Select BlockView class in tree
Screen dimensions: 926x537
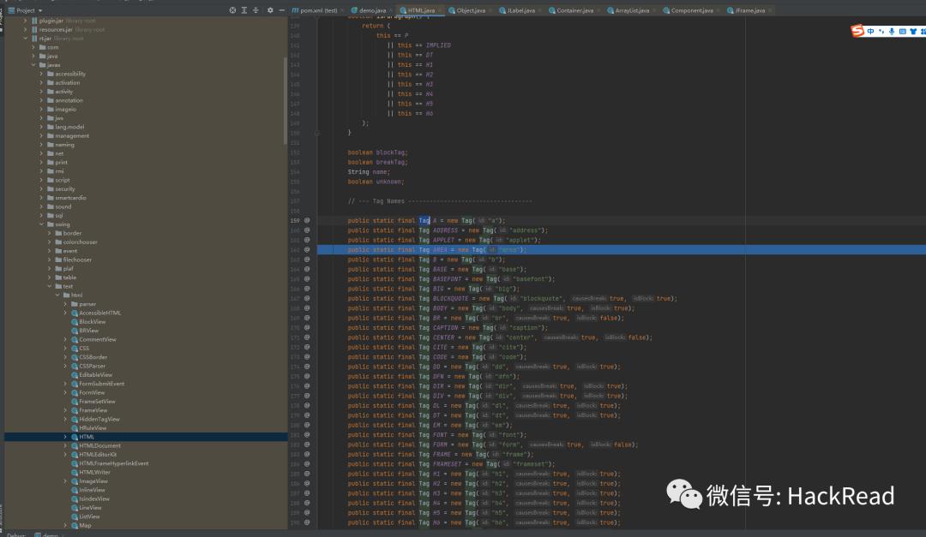[x=92, y=322]
